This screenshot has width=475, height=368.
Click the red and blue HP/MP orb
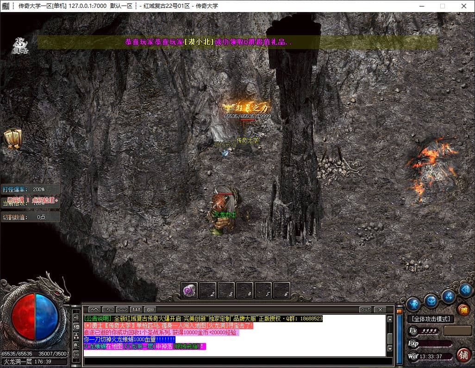(x=35, y=317)
